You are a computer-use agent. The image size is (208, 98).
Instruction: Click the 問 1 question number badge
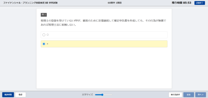(44, 15)
